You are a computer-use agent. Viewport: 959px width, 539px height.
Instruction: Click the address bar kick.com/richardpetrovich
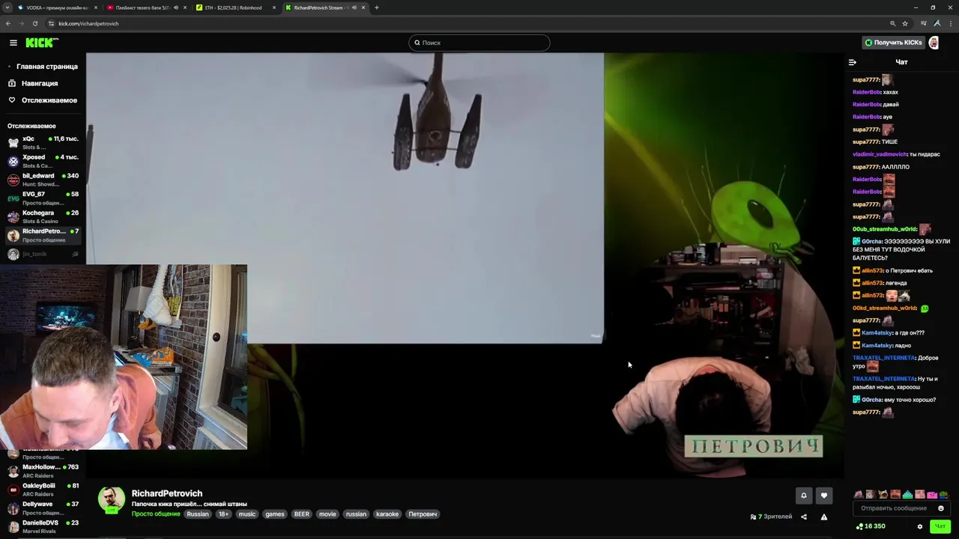click(x=88, y=23)
